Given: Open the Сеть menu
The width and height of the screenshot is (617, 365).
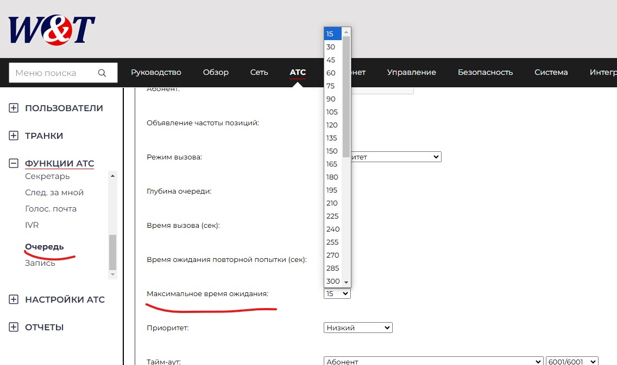Looking at the screenshot, I should pyautogui.click(x=259, y=72).
